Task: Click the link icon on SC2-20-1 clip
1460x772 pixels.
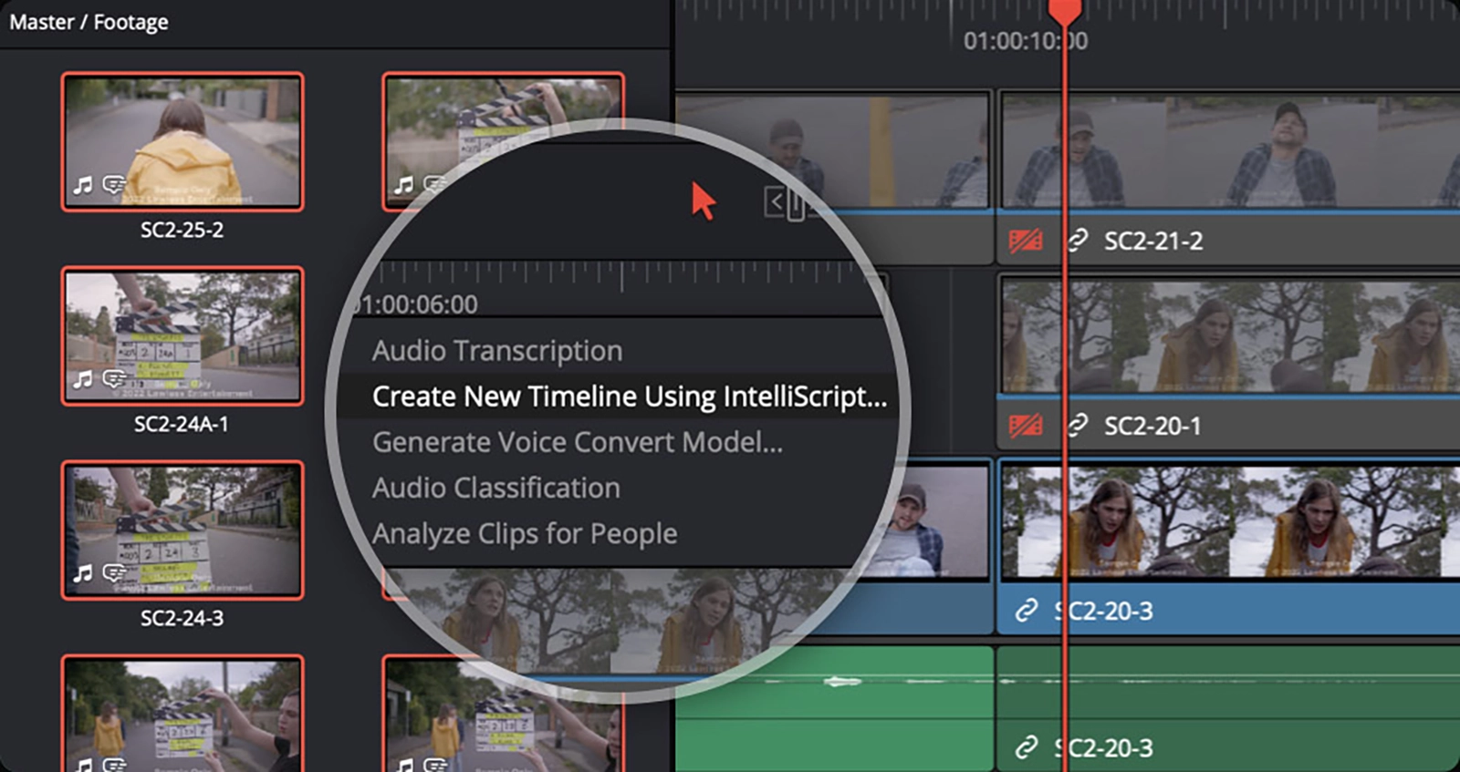Action: click(1078, 426)
